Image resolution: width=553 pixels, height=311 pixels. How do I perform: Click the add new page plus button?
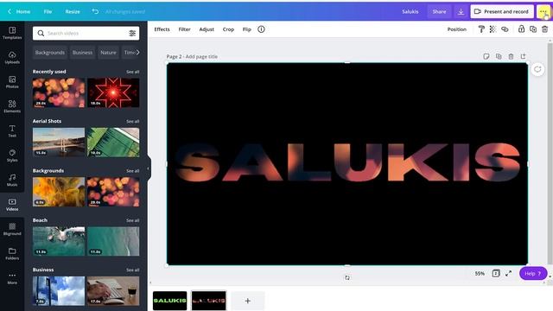(x=248, y=301)
